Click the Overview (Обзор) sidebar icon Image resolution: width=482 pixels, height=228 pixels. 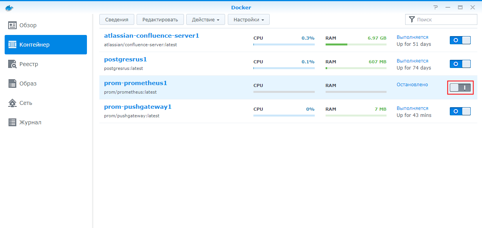coord(12,25)
